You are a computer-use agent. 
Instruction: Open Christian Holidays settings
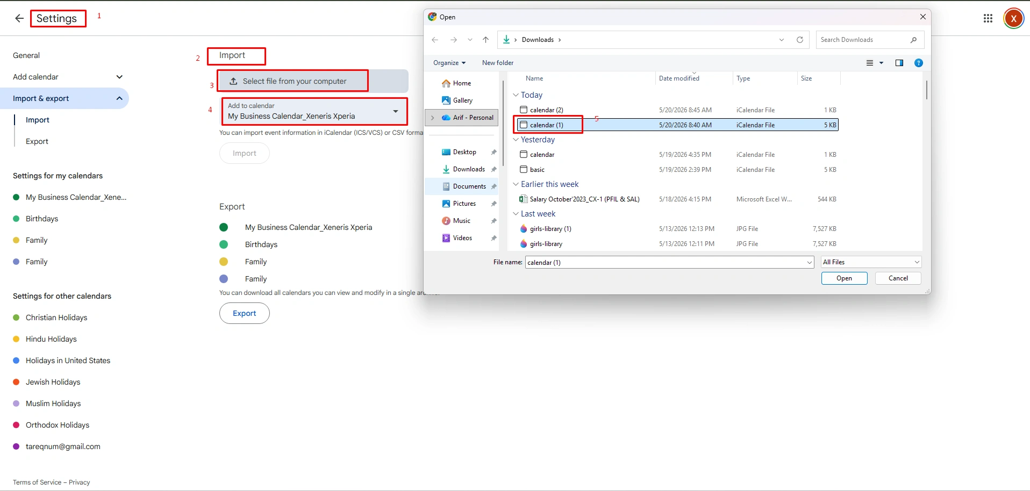pyautogui.click(x=56, y=317)
